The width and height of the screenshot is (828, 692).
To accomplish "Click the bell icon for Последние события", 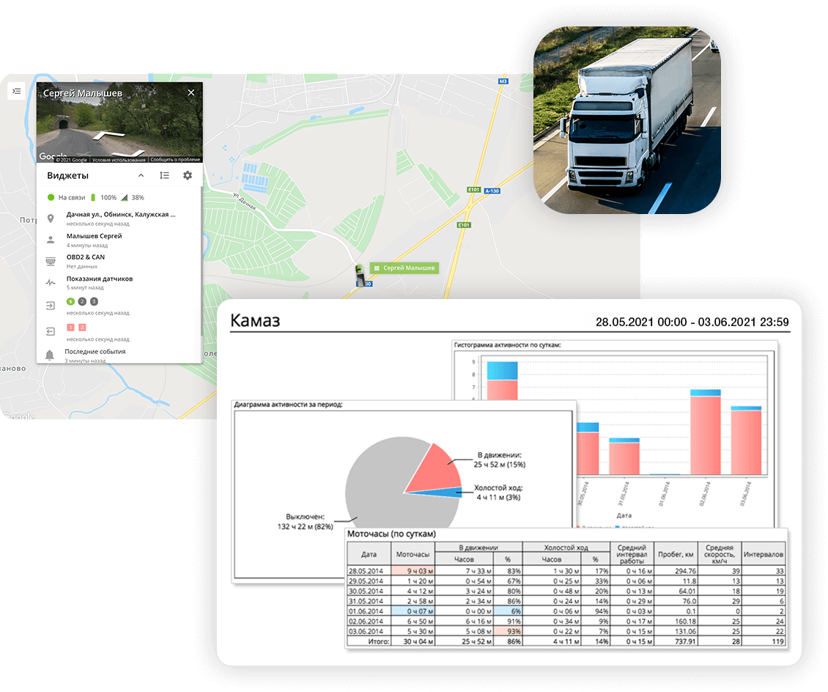I will [x=51, y=355].
